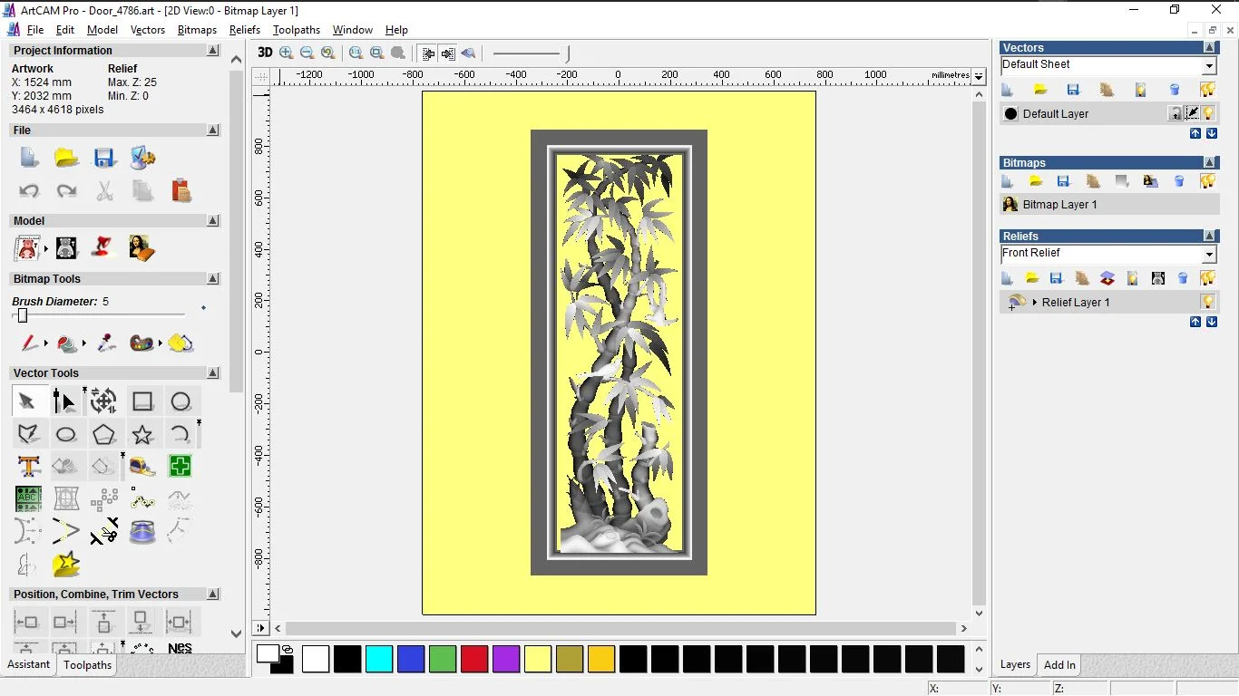
Task: Click the create rectangle vector tool
Action: point(142,401)
